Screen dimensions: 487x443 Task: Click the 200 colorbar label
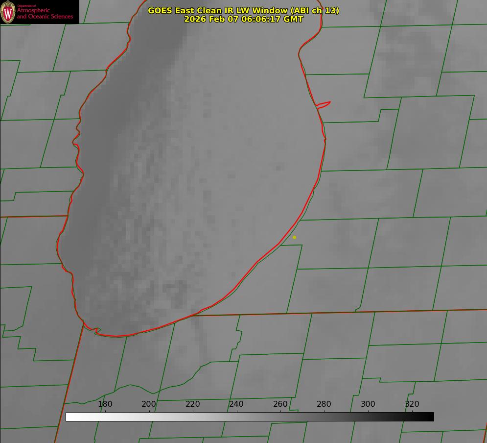point(149,404)
